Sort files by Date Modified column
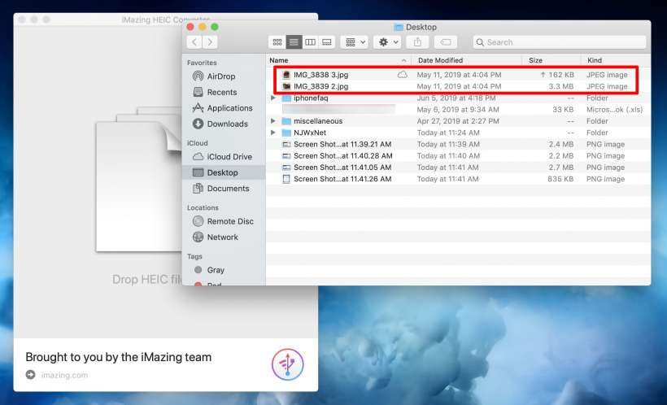Viewport: 667px width, 405px height. tap(439, 60)
